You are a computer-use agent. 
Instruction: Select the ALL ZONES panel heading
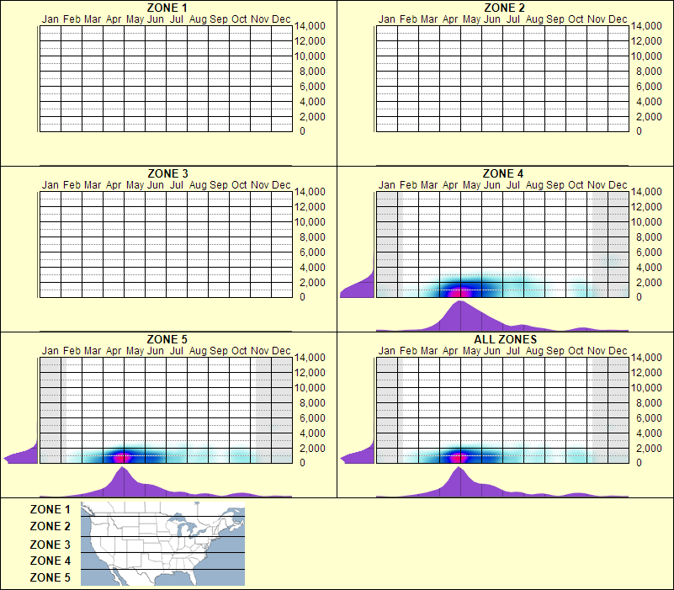506,339
